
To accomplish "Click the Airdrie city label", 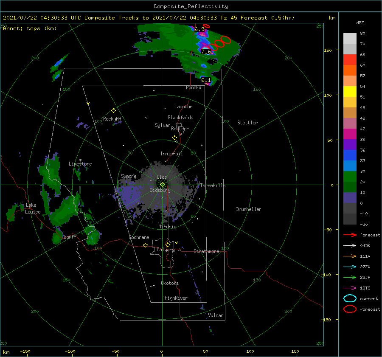I will 167,227.
